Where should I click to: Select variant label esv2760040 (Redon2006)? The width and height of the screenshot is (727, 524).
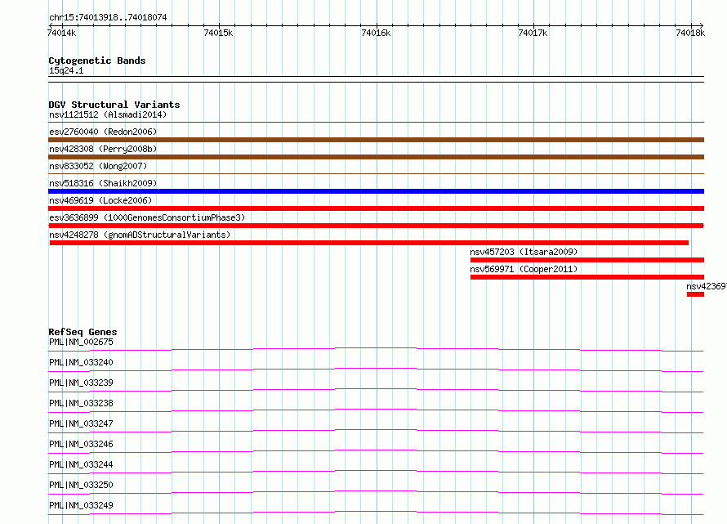(103, 132)
